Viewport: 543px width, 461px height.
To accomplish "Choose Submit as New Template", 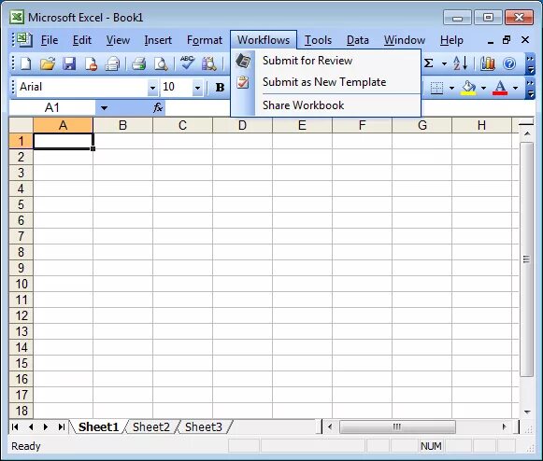I will (325, 82).
